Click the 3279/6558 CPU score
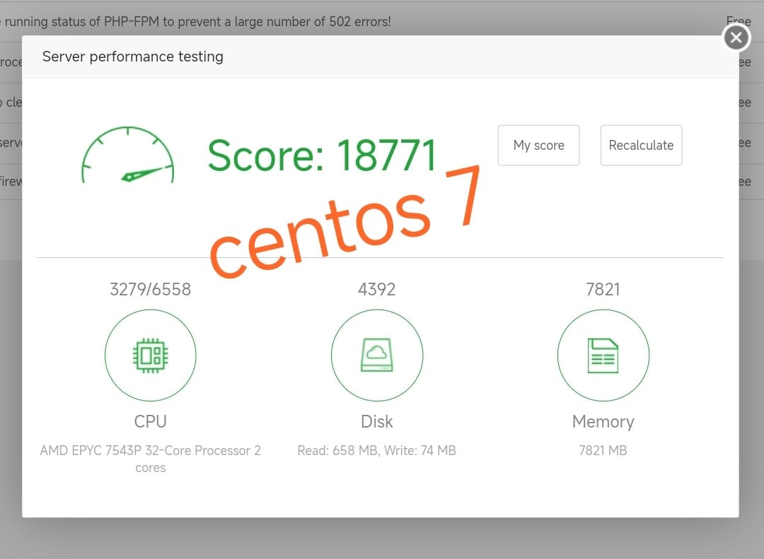The image size is (764, 559). pyautogui.click(x=151, y=289)
